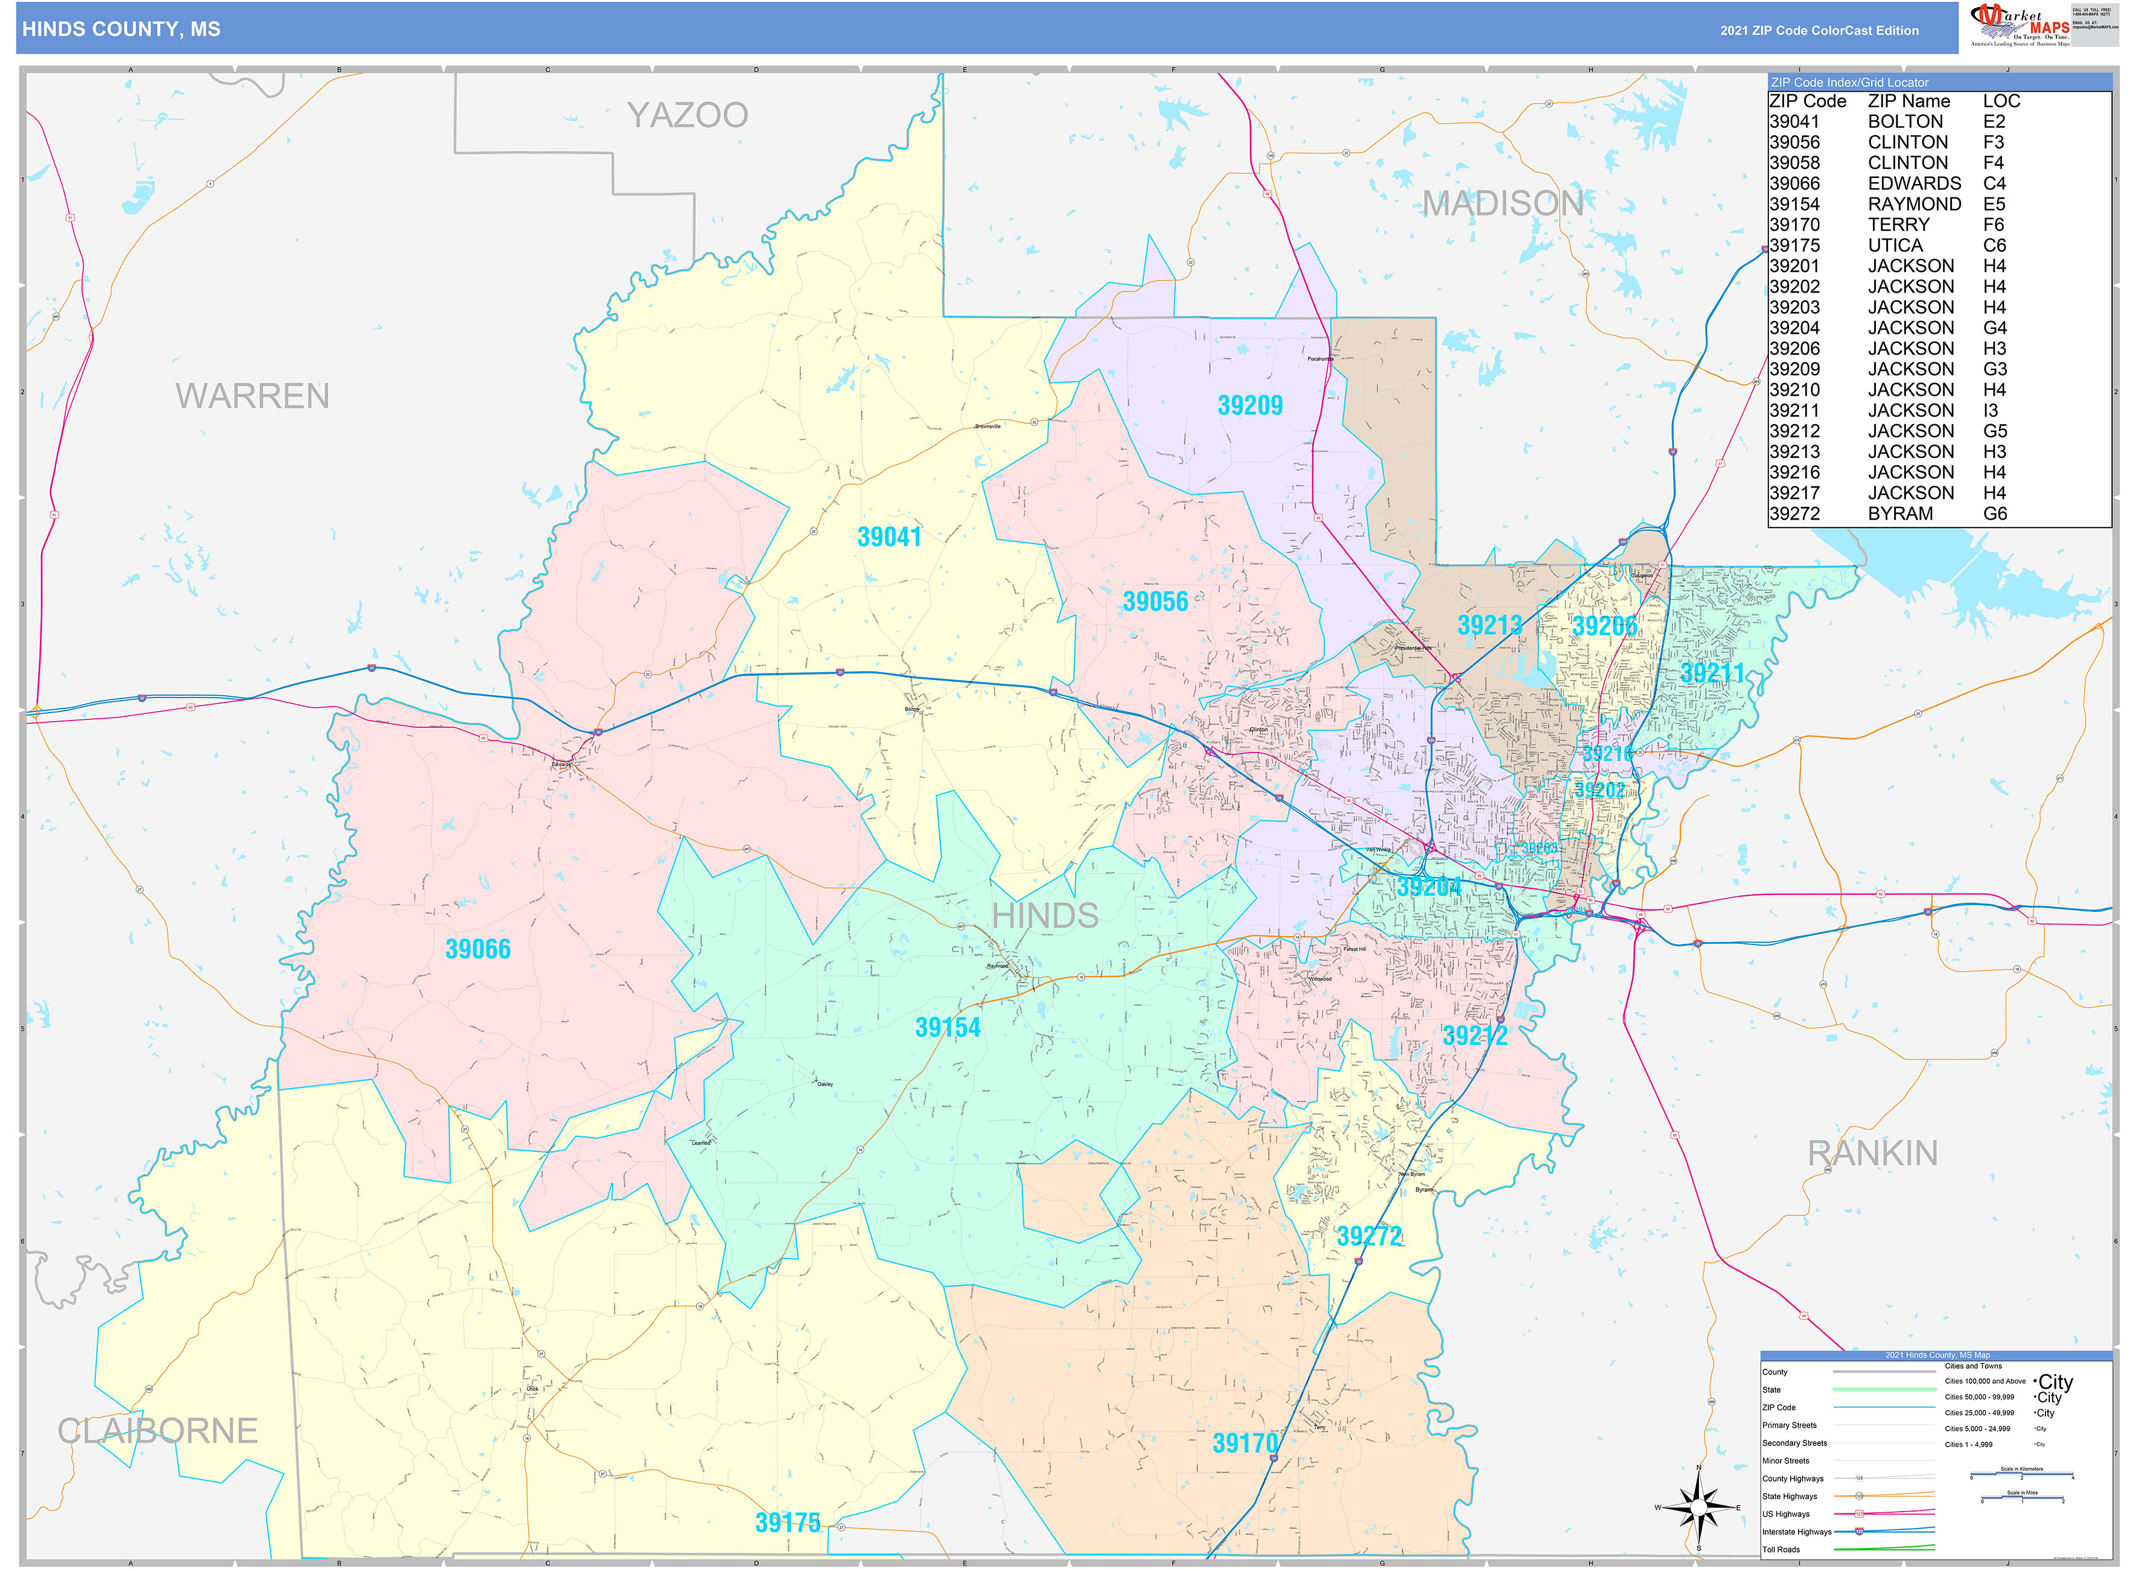Click the 2021 Hinds County, MS Map legend header

pos(1937,1355)
